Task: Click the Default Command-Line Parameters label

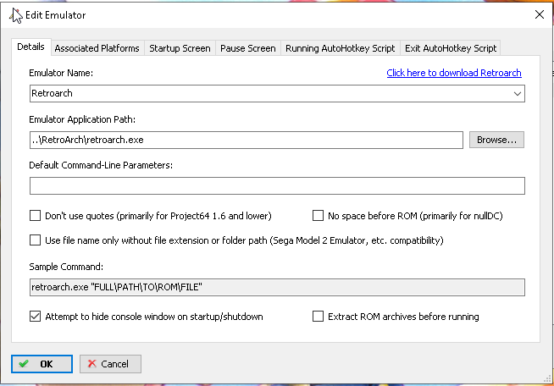Action: click(101, 165)
